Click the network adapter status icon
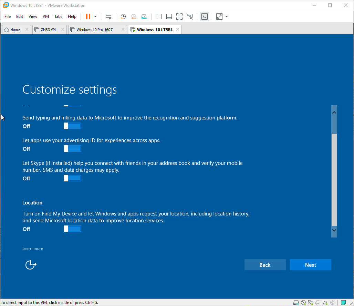This screenshot has width=354, height=306. tap(311, 303)
